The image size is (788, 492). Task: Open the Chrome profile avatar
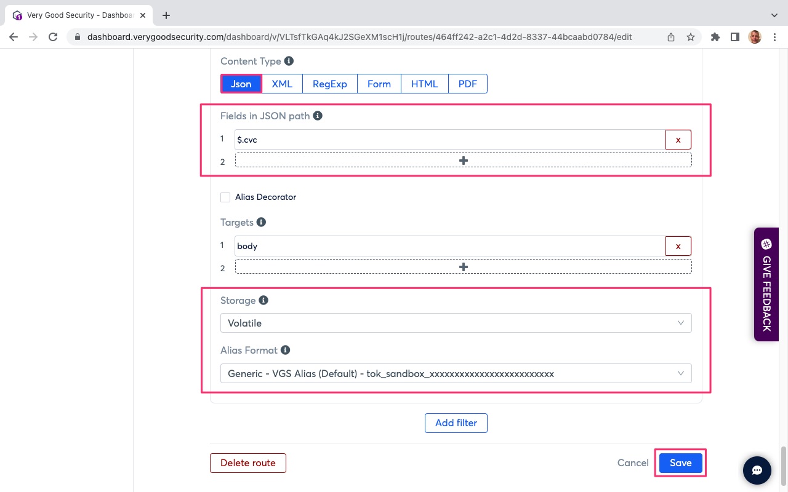pos(755,37)
